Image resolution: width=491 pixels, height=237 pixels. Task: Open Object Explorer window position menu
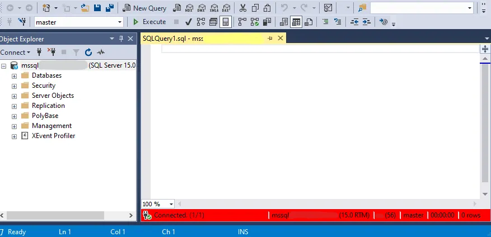[112, 39]
